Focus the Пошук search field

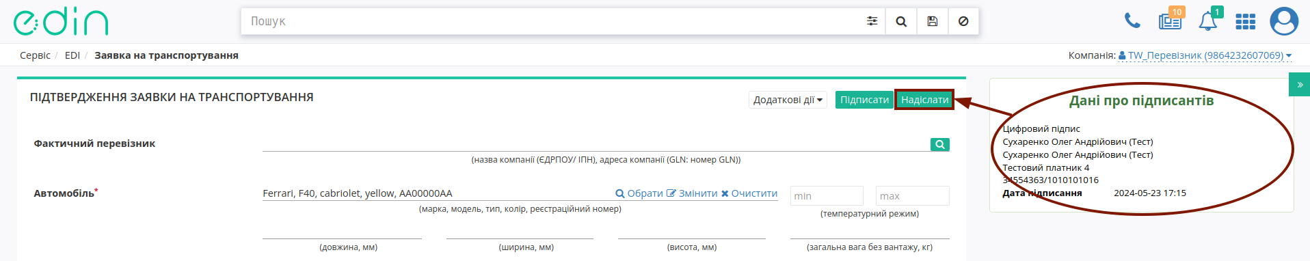(x=550, y=21)
